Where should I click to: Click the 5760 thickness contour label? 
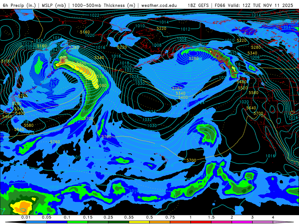55,142
